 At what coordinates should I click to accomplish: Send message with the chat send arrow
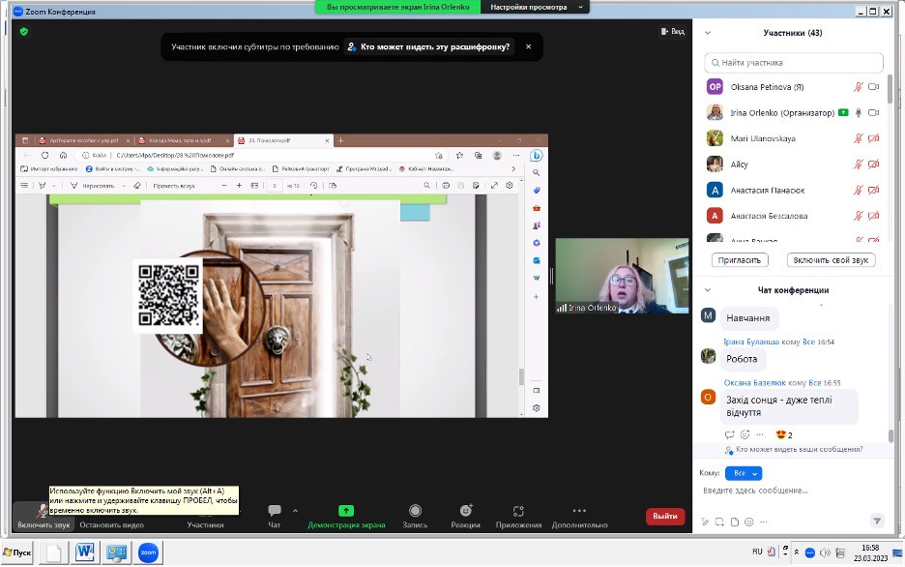[877, 521]
